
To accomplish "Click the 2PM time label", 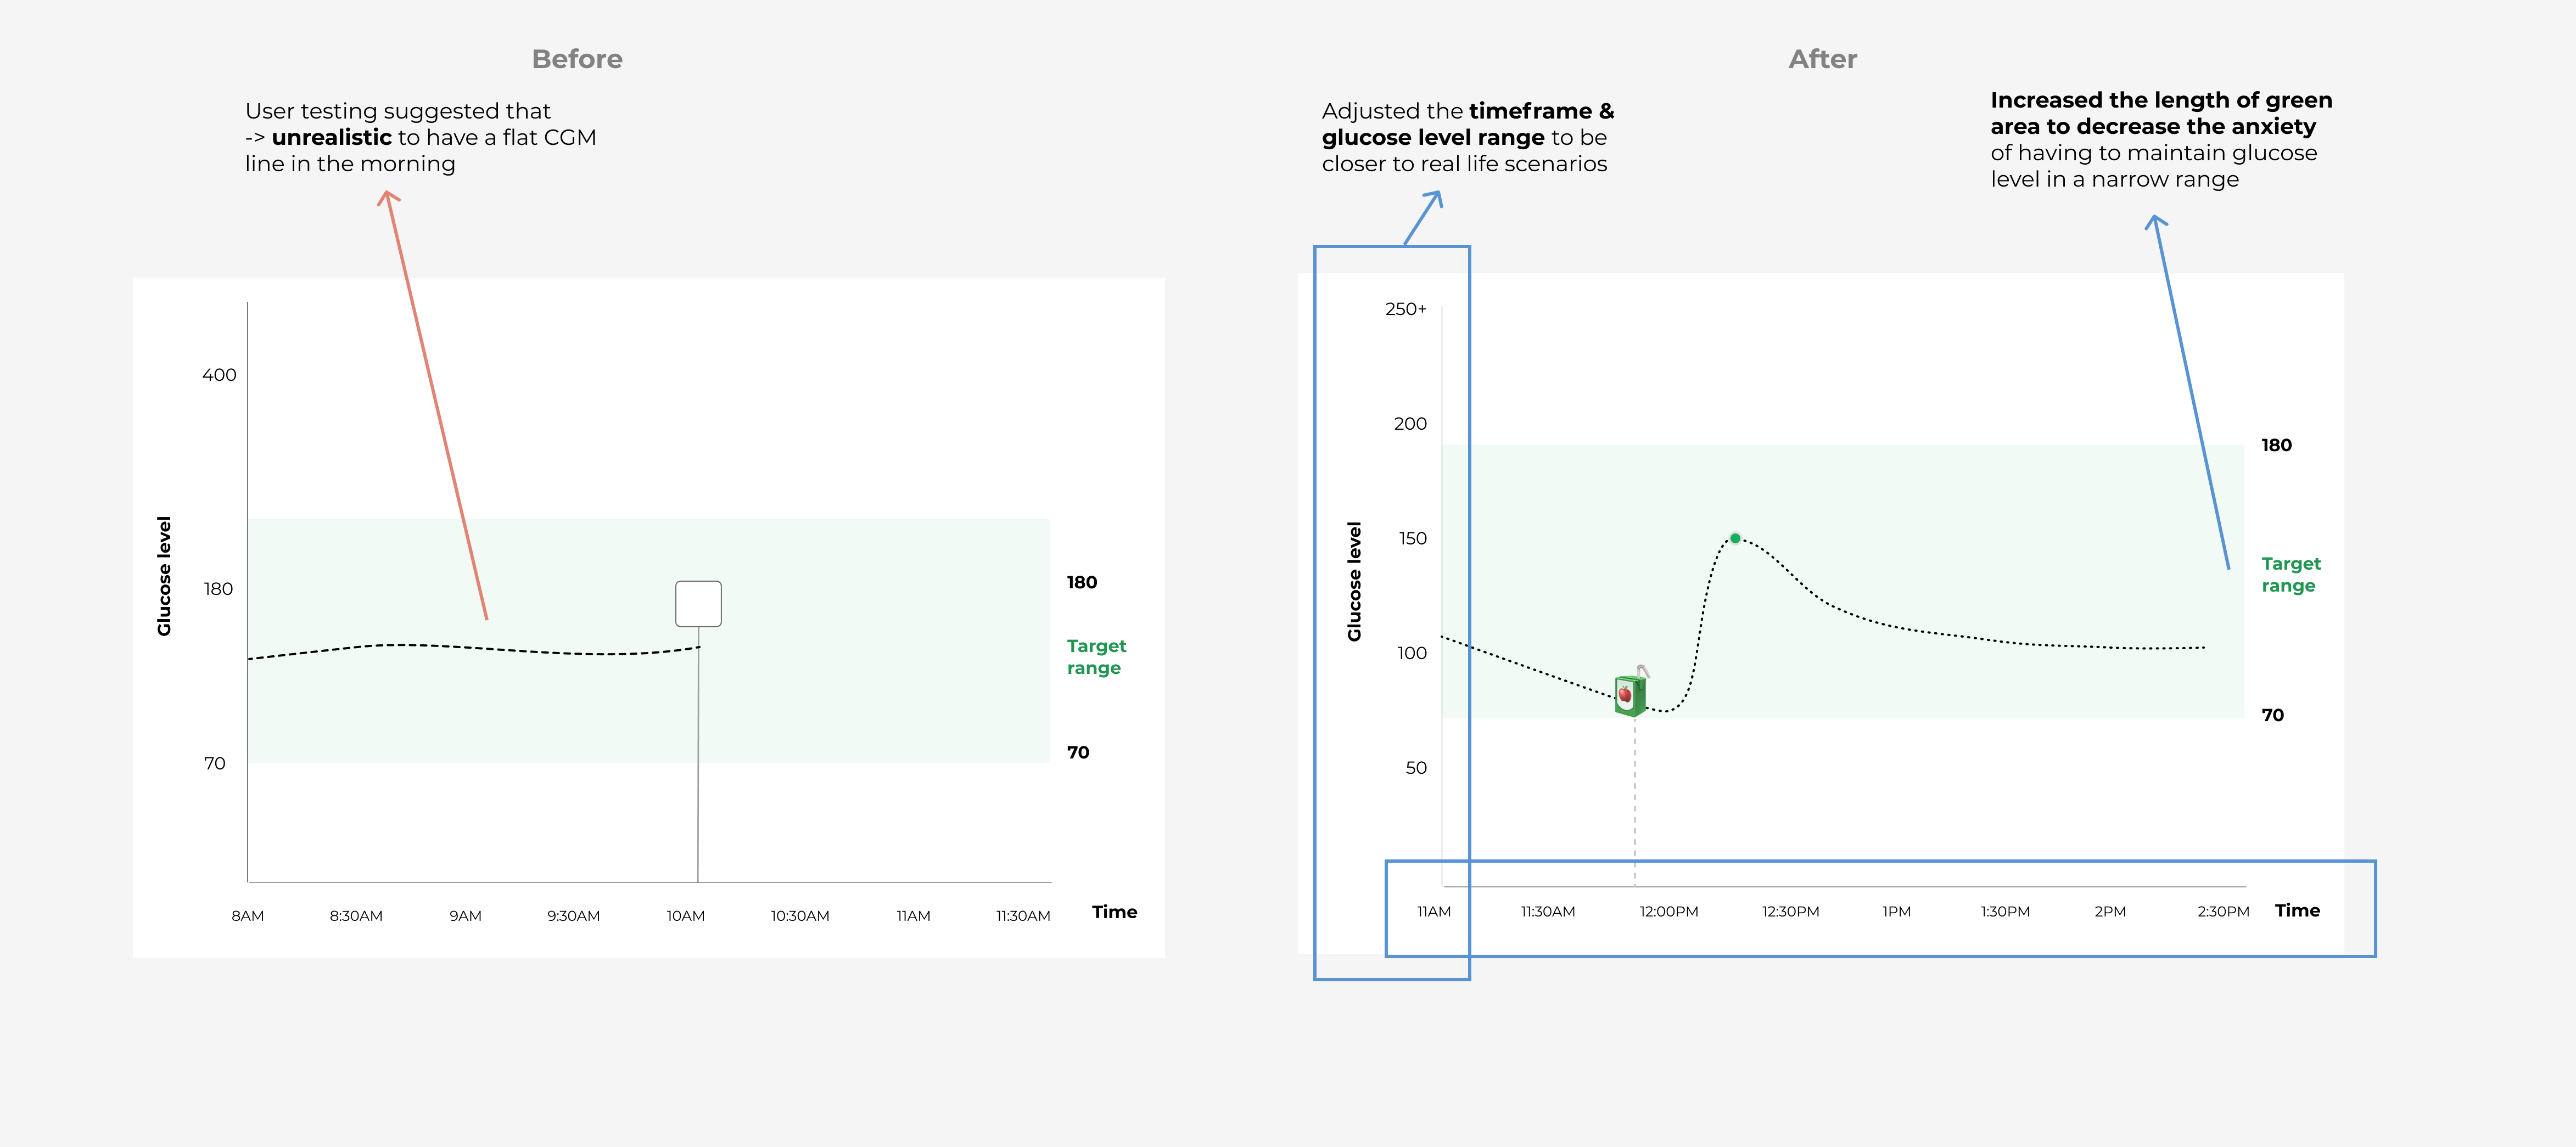I will pos(2110,912).
